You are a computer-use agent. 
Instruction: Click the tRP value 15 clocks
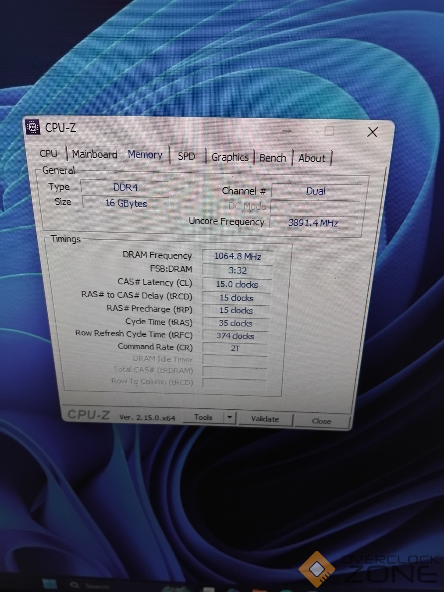click(236, 310)
